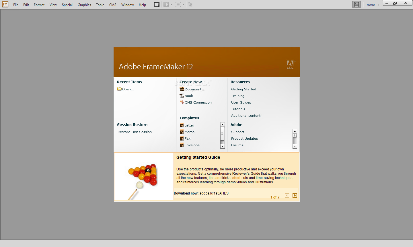This screenshot has width=413, height=247.
Task: Minimize the FrameMaker window
Action: [387, 3]
